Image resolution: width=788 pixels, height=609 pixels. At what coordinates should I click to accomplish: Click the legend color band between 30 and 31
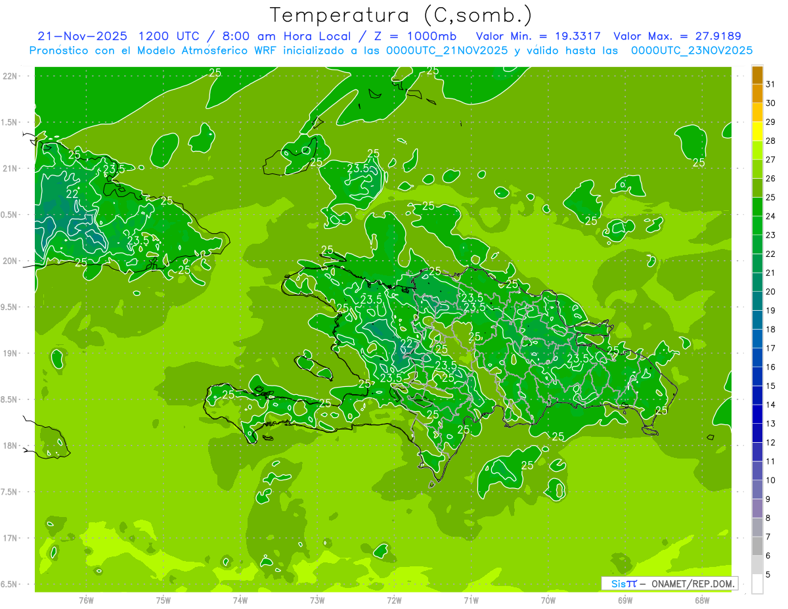(757, 93)
